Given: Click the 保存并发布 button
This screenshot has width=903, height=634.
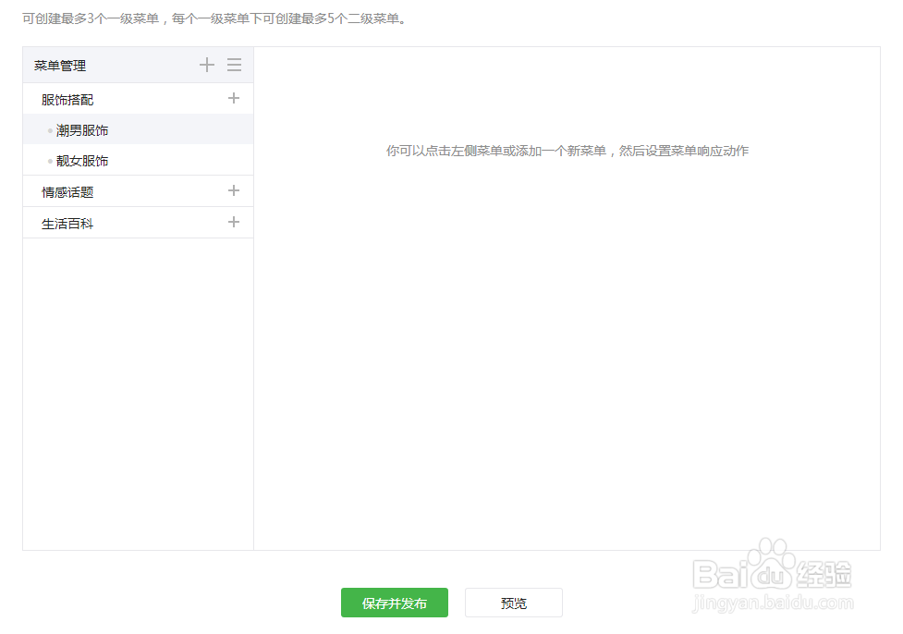Looking at the screenshot, I should (394, 602).
